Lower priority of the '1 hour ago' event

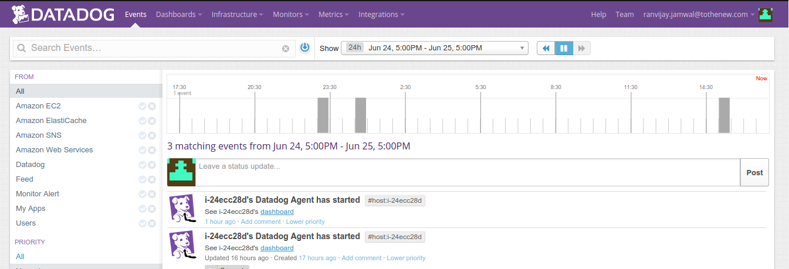click(x=305, y=222)
